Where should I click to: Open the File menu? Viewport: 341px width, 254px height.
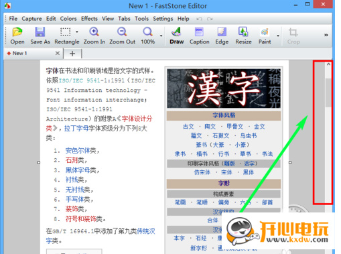point(13,19)
